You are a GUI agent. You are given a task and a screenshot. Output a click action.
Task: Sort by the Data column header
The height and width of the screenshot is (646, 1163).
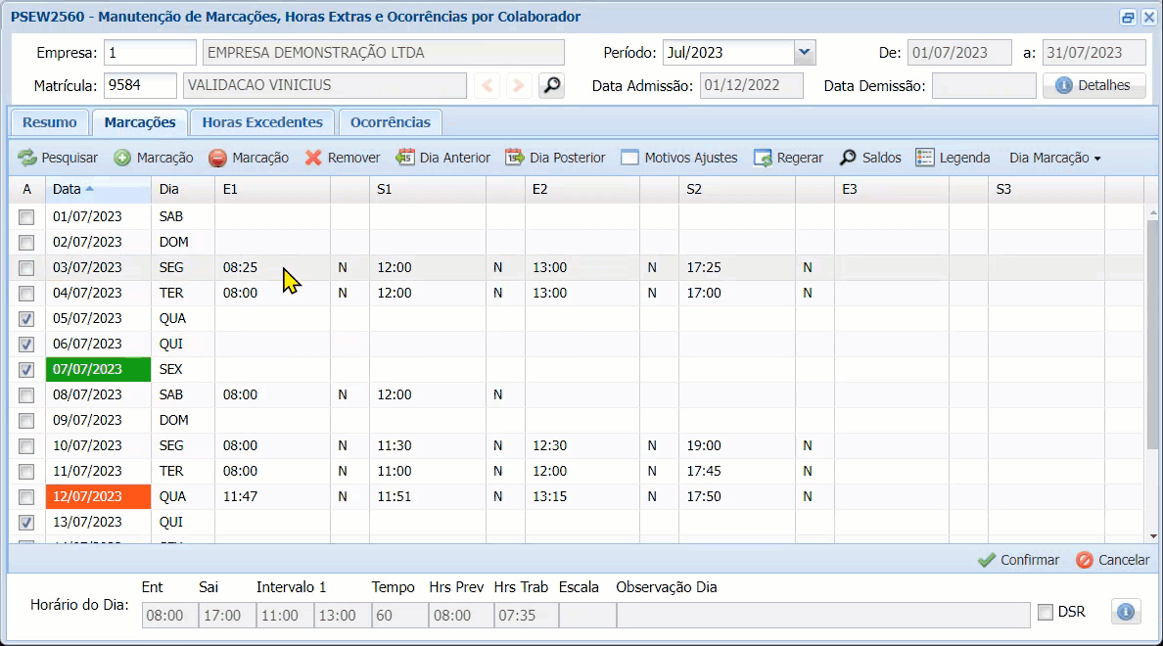(68, 189)
